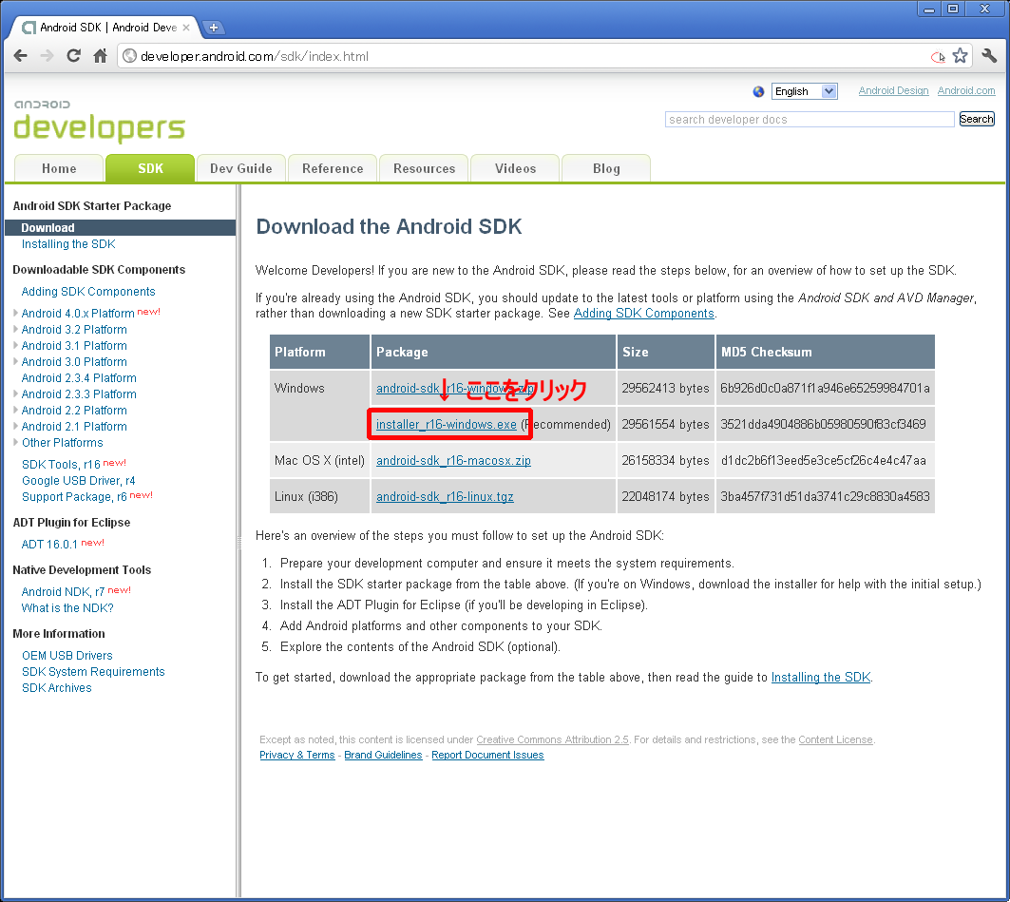Viewport: 1010px width, 902px height.
Task: Open the Blog tab
Action: pos(606,168)
